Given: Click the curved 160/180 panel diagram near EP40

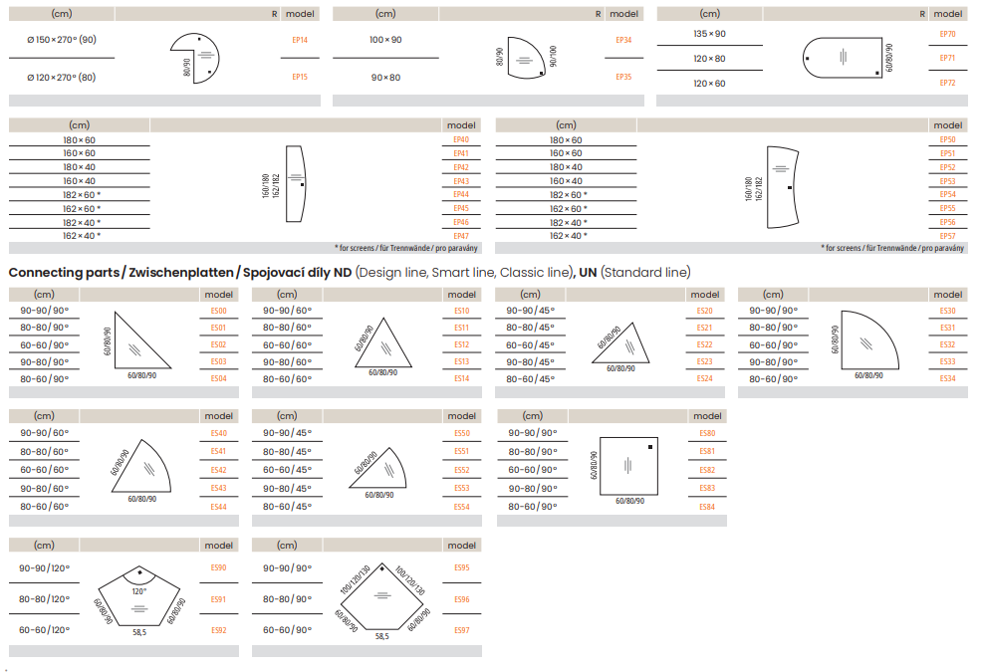Looking at the screenshot, I should [296, 183].
